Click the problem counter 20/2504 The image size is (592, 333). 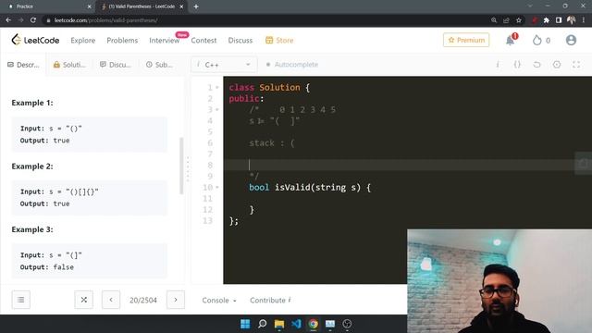click(x=143, y=300)
